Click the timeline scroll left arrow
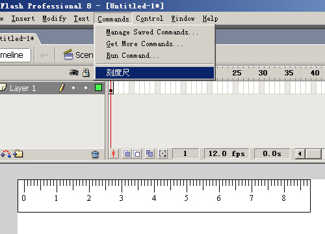This screenshot has width=325, height=234. [x=300, y=154]
